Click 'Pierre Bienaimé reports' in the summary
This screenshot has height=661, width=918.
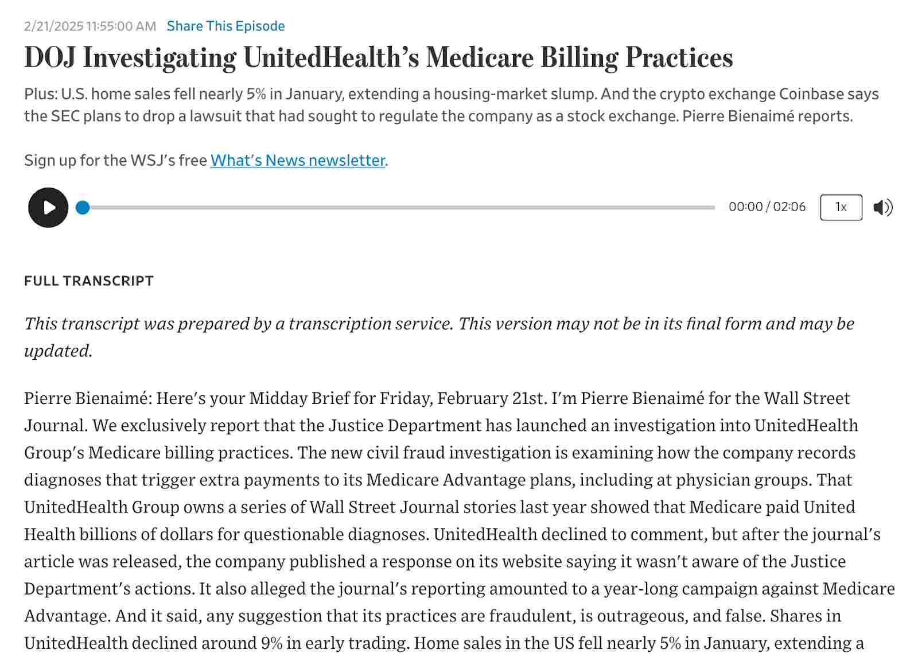pyautogui.click(x=767, y=116)
